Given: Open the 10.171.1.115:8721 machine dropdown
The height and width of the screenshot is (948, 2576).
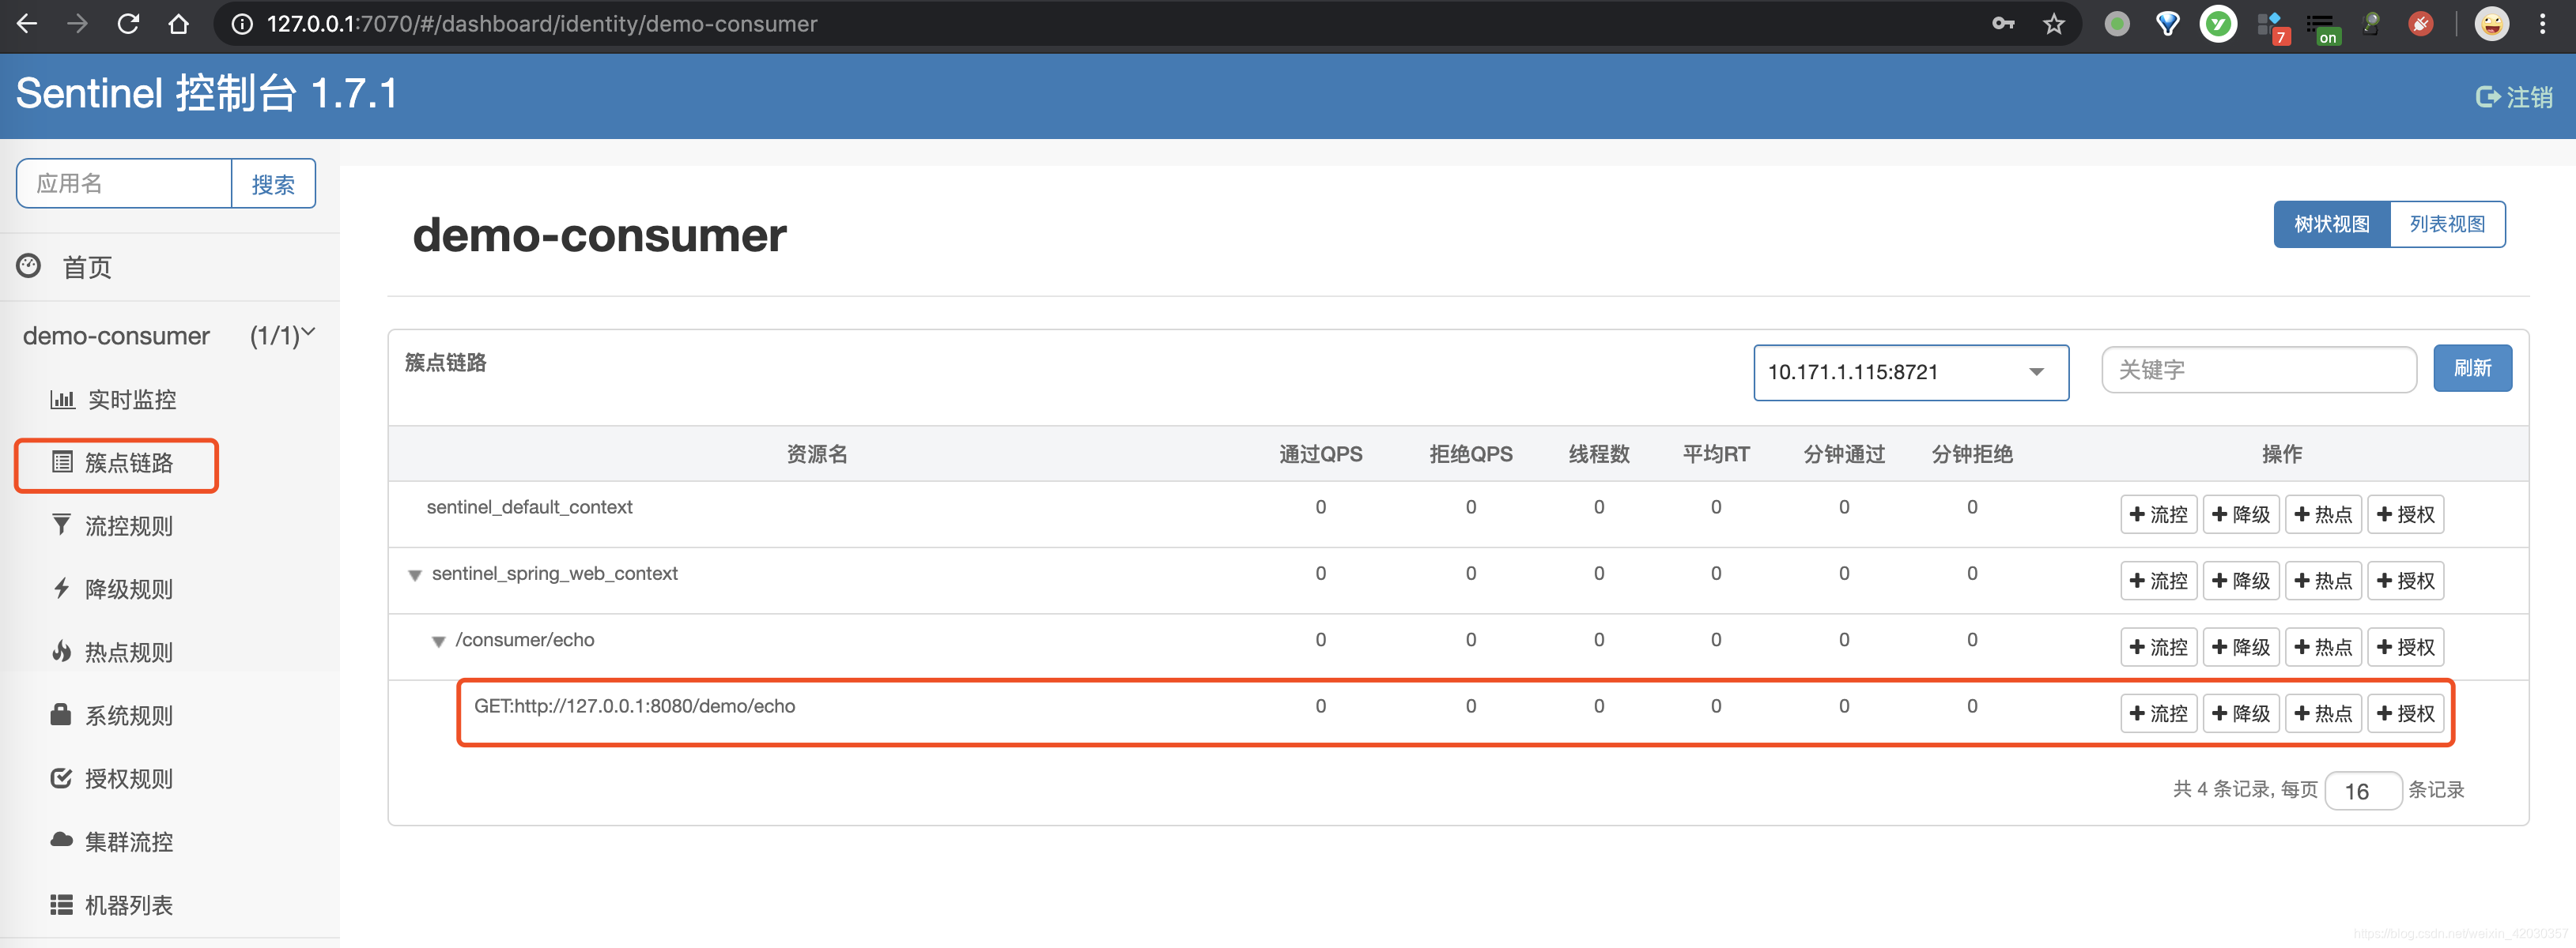Looking at the screenshot, I should (1910, 371).
